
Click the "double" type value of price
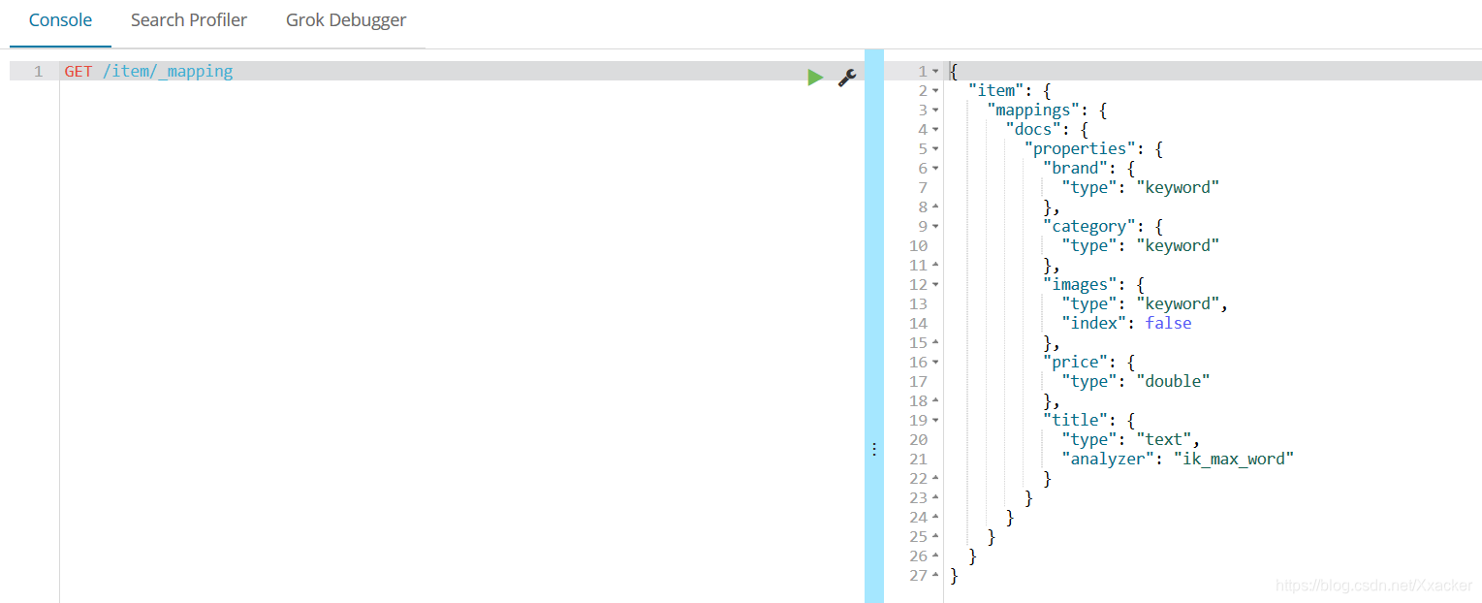click(x=1174, y=381)
